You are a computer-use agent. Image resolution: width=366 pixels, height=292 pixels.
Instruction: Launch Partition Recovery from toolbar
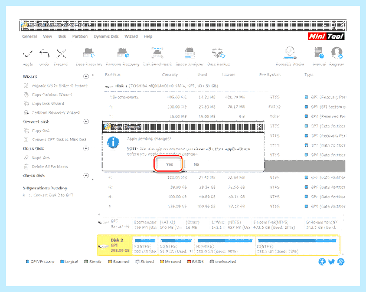(123, 53)
